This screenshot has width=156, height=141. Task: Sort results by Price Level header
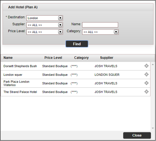(53, 58)
